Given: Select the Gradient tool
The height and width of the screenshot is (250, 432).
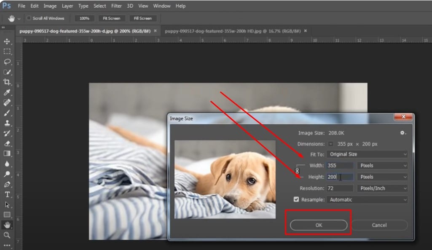Looking at the screenshot, I should (x=7, y=153).
